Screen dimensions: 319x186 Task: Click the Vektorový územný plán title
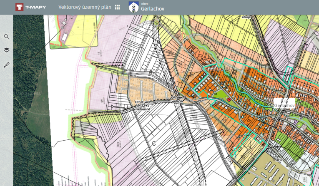(x=85, y=7)
